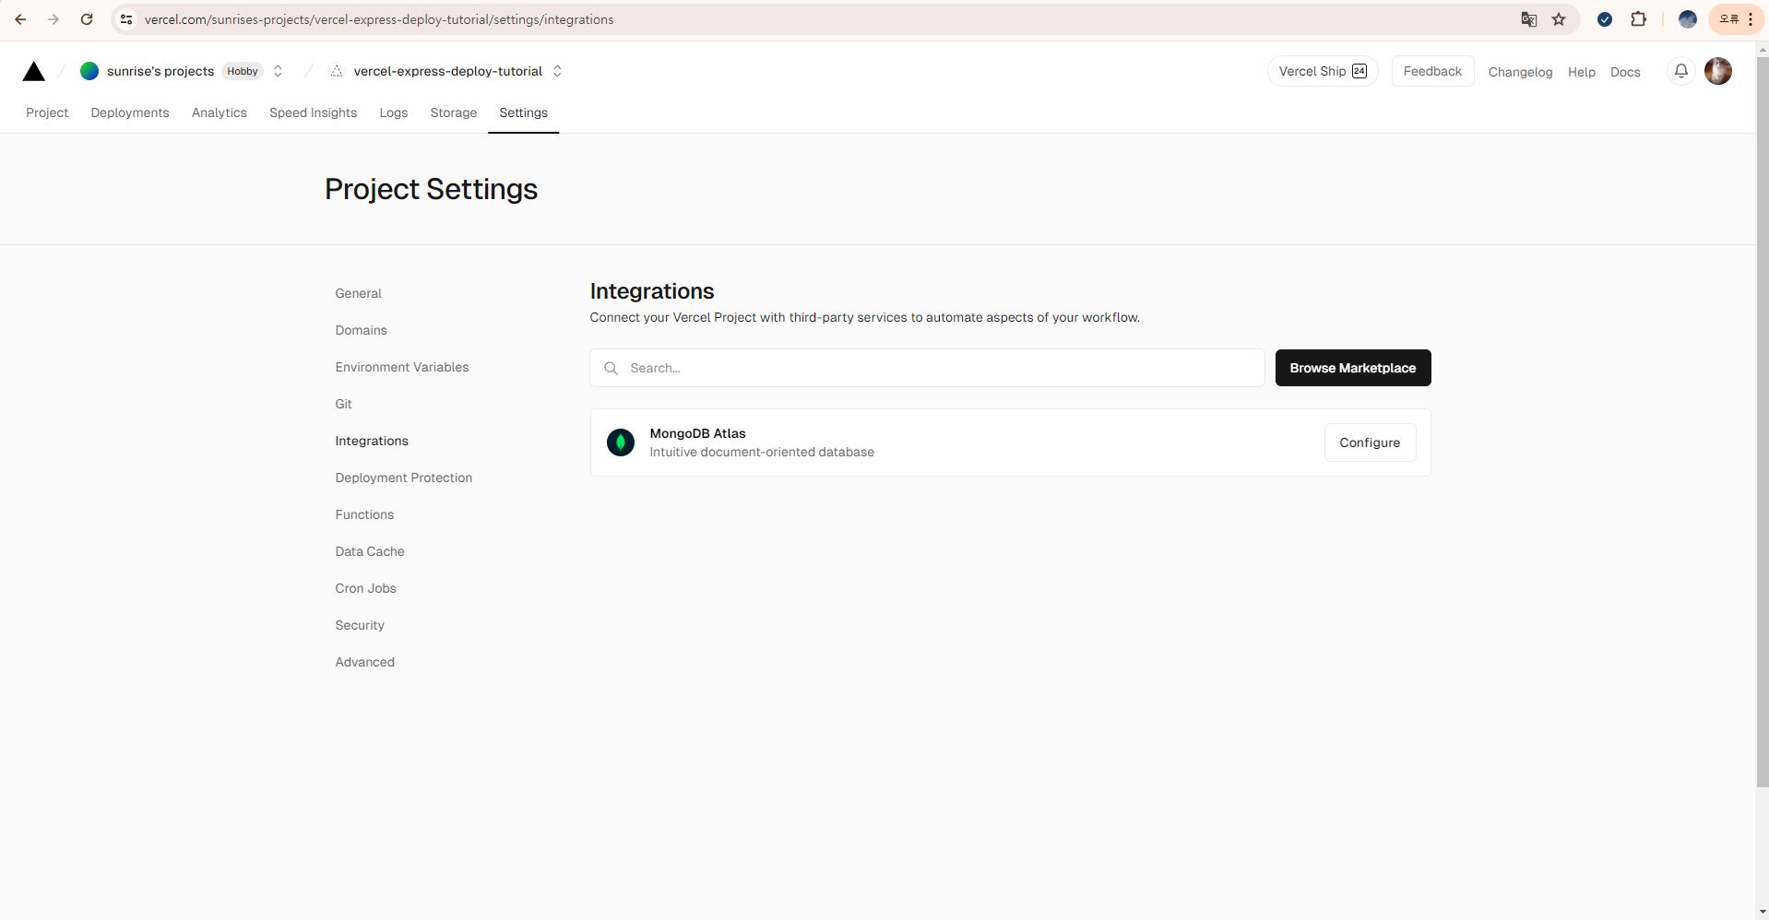Bookmark this page with the star icon

pyautogui.click(x=1559, y=19)
